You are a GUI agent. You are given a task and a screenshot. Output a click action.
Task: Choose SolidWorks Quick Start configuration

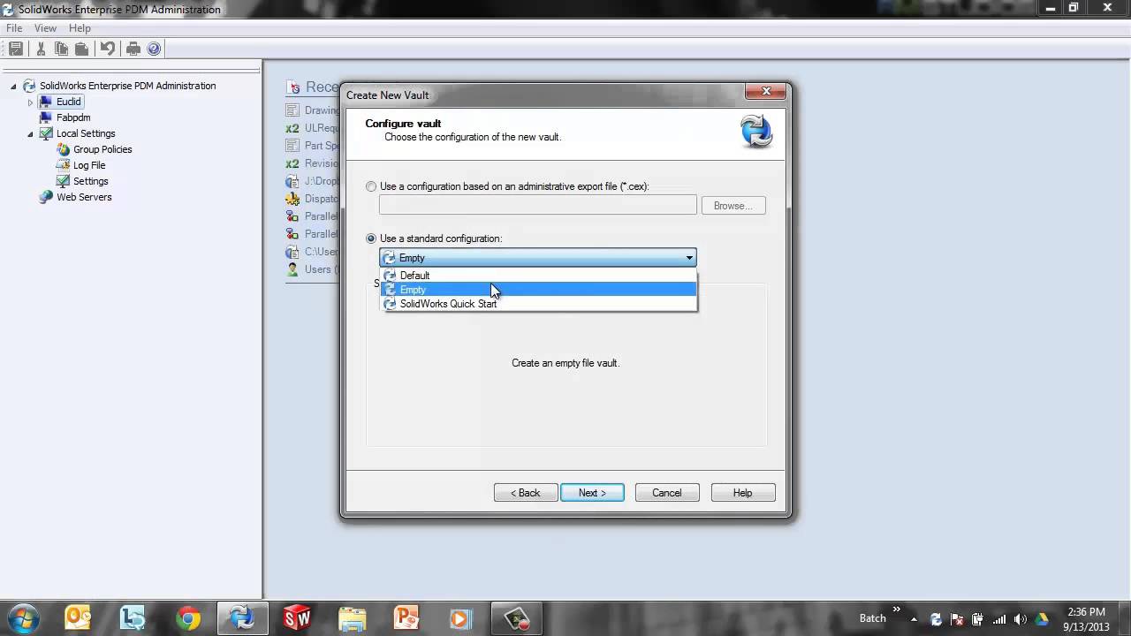point(539,304)
